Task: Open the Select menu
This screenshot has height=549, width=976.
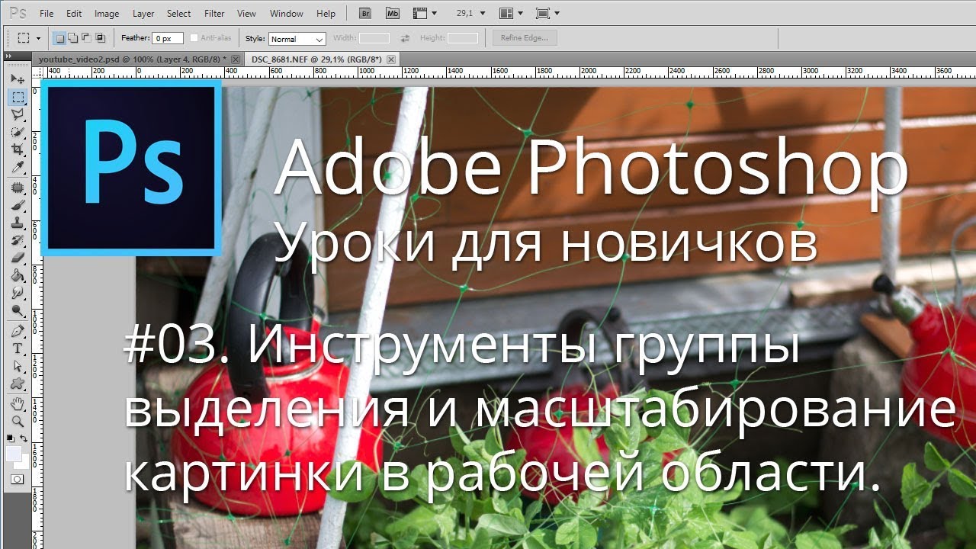Action: pos(179,14)
